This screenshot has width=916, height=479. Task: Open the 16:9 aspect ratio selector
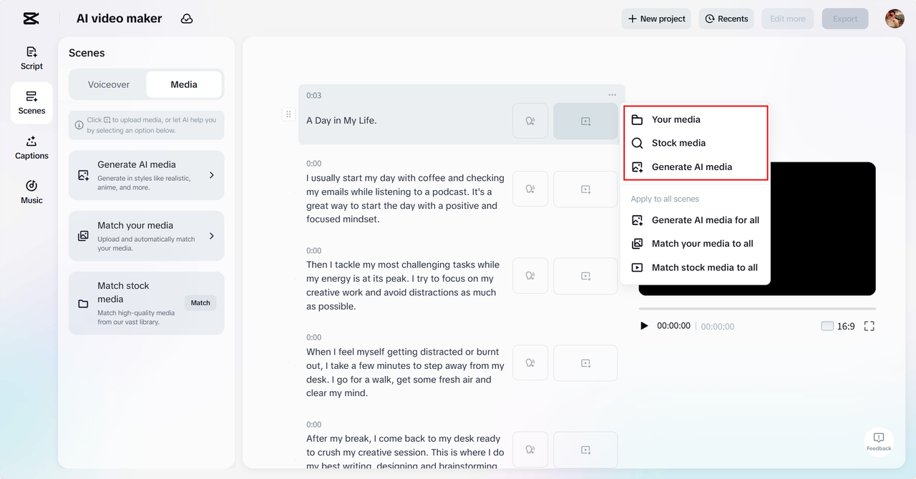tap(838, 326)
